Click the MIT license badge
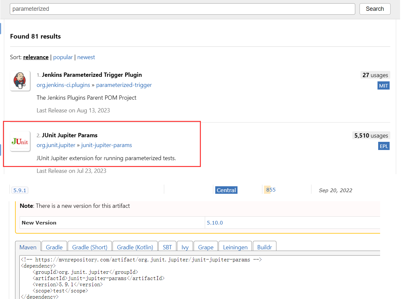 (x=383, y=86)
